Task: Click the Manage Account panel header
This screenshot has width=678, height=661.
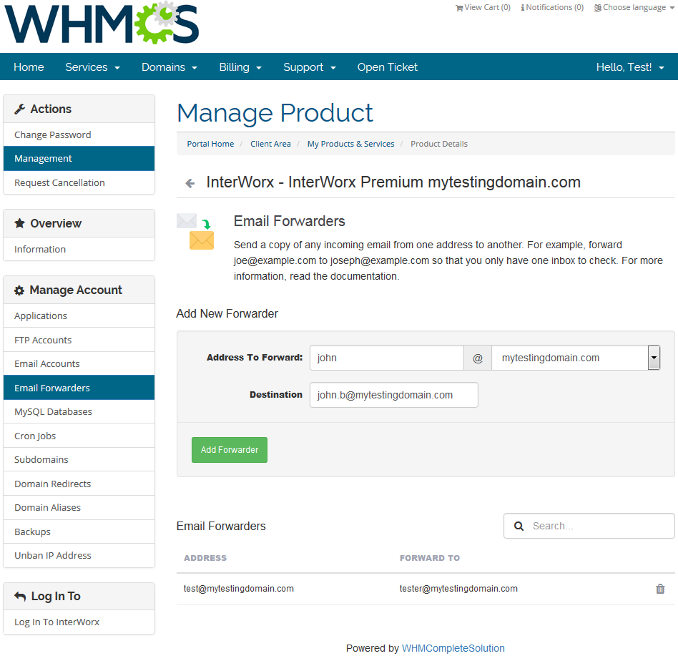Action: [79, 290]
